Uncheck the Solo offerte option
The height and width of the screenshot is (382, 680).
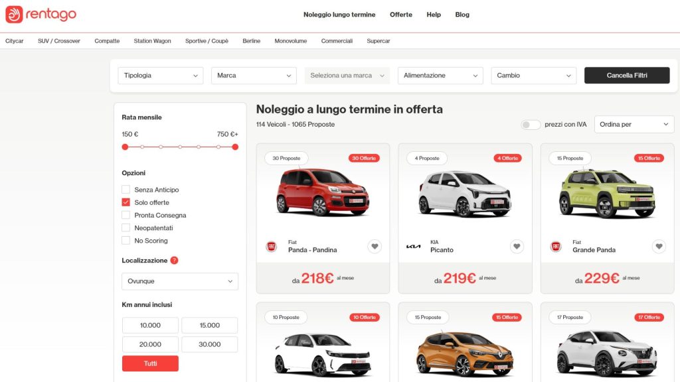126,202
